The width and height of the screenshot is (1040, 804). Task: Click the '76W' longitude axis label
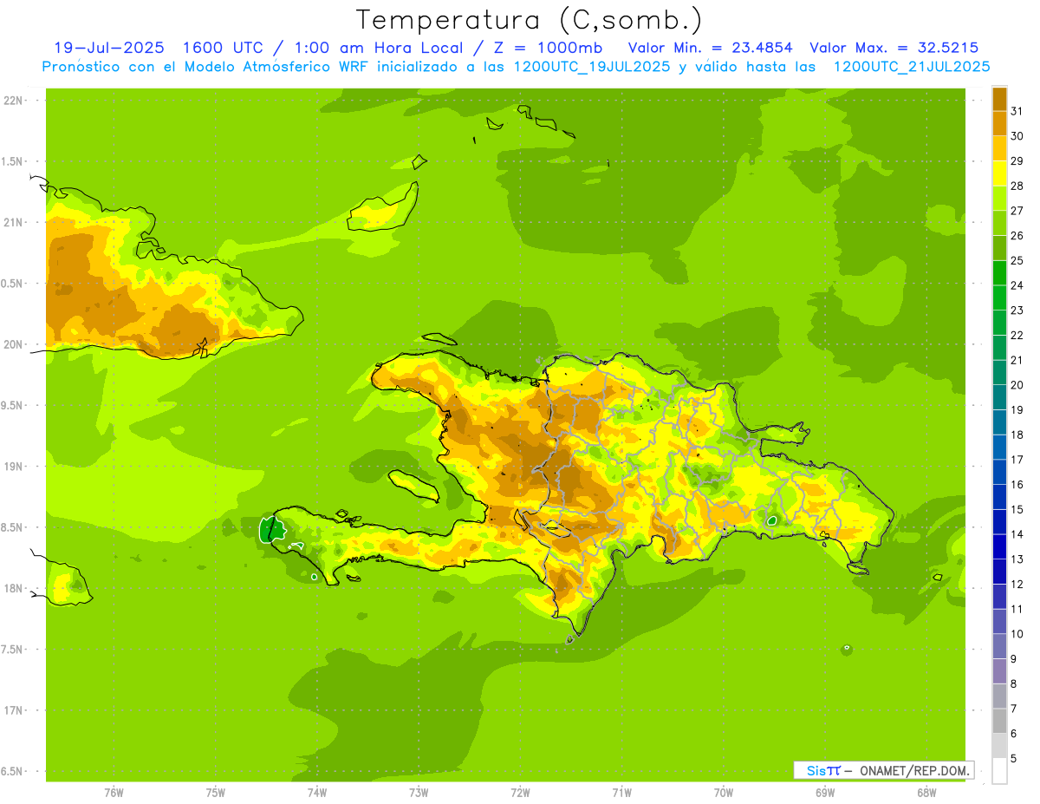click(x=114, y=793)
